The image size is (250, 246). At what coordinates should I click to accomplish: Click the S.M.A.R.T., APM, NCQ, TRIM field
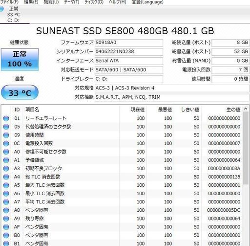[172, 97]
